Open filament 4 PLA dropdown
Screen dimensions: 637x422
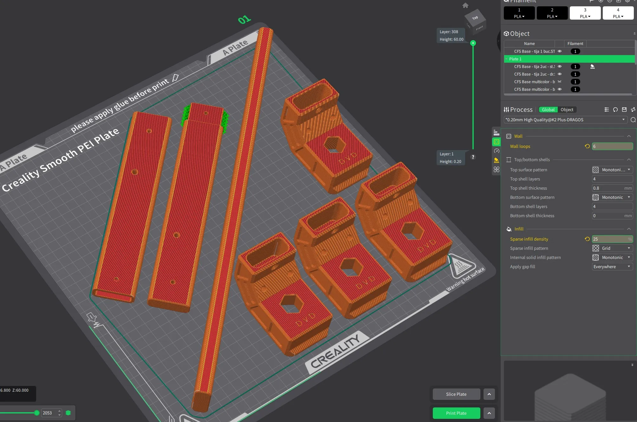point(618,16)
